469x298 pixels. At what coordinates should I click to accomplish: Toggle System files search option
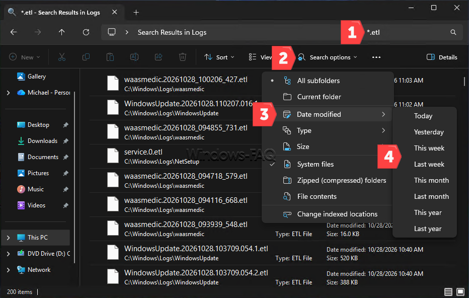327,164
